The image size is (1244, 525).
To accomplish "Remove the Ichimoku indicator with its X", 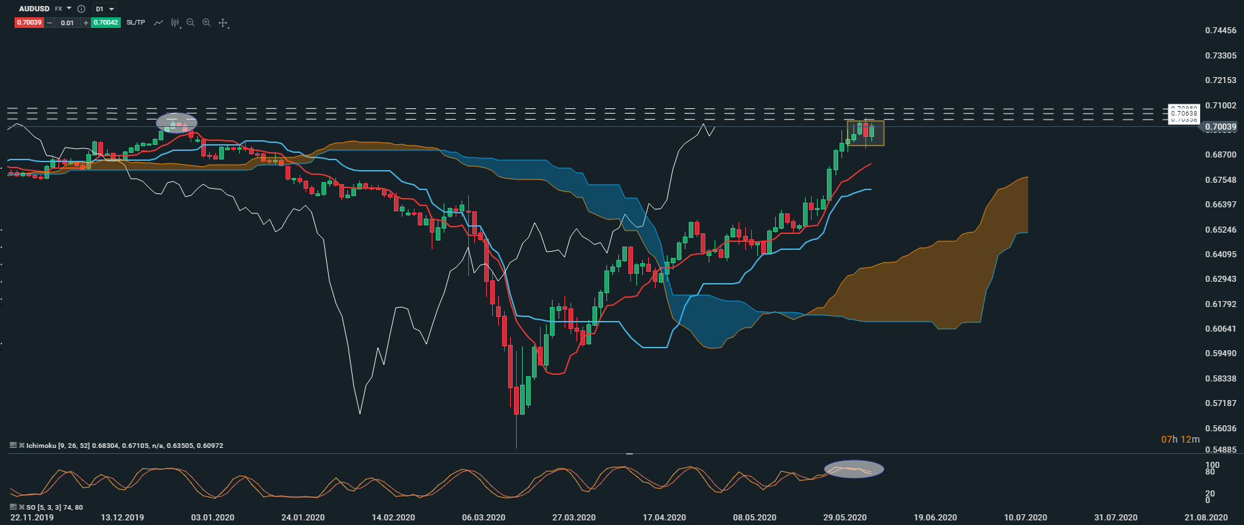I will pos(21,445).
